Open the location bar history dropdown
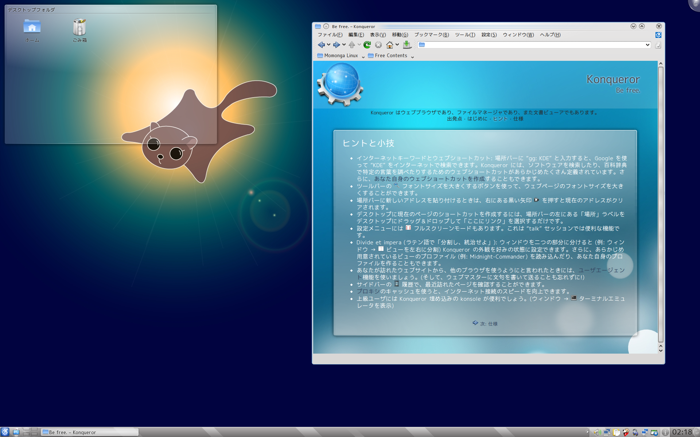 point(647,45)
